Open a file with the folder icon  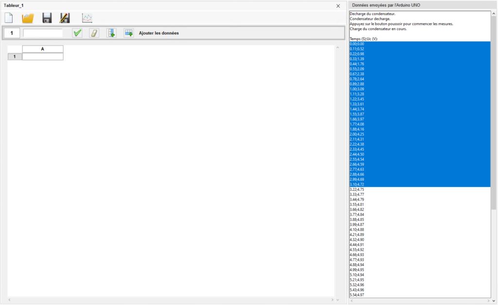point(28,18)
